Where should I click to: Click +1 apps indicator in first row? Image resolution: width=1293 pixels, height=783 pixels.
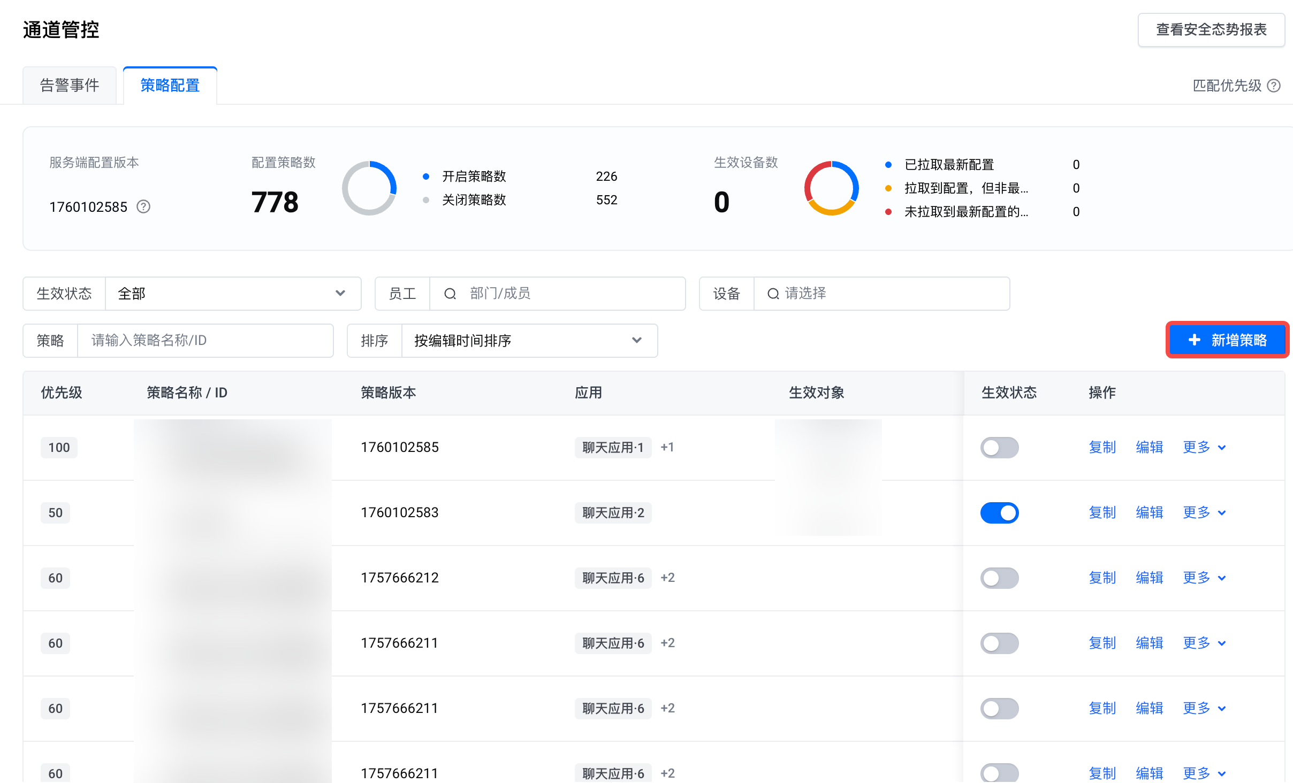pos(667,447)
